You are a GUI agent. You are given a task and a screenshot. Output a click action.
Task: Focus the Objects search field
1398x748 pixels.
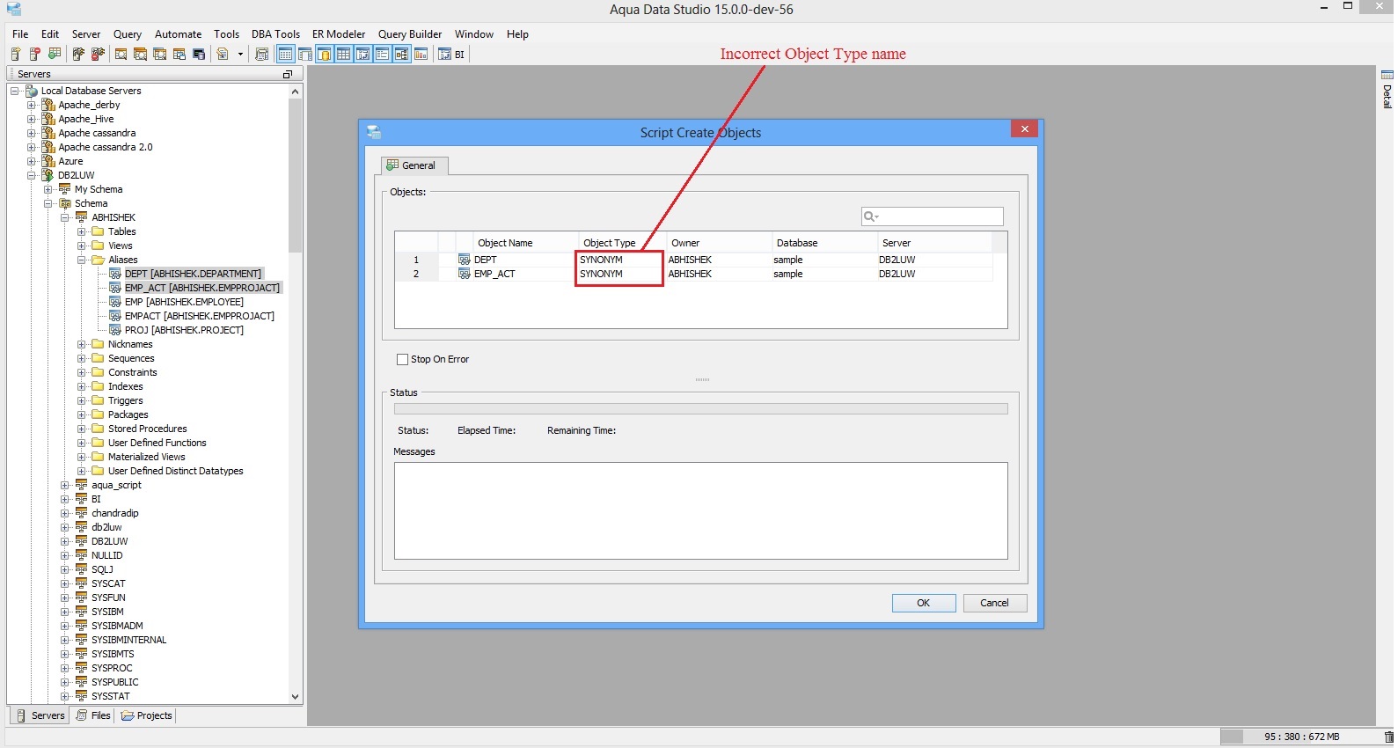tap(933, 216)
